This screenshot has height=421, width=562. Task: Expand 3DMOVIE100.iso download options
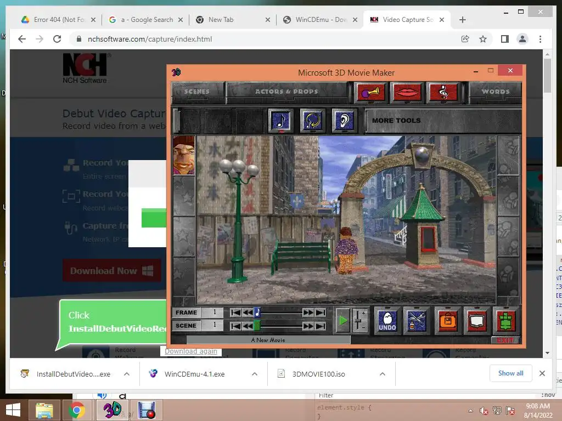(x=383, y=374)
